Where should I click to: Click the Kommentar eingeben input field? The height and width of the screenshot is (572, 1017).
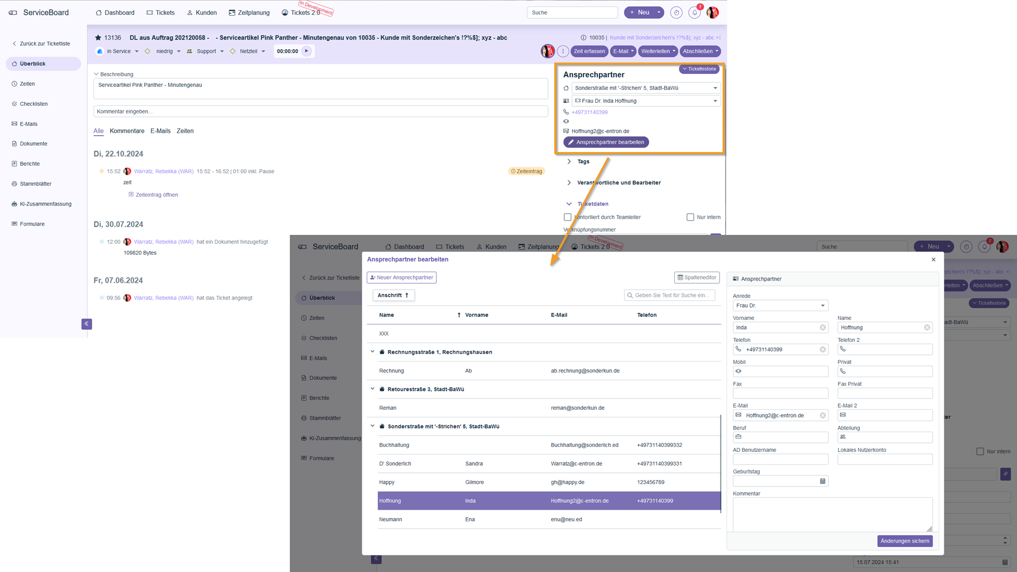pos(320,111)
